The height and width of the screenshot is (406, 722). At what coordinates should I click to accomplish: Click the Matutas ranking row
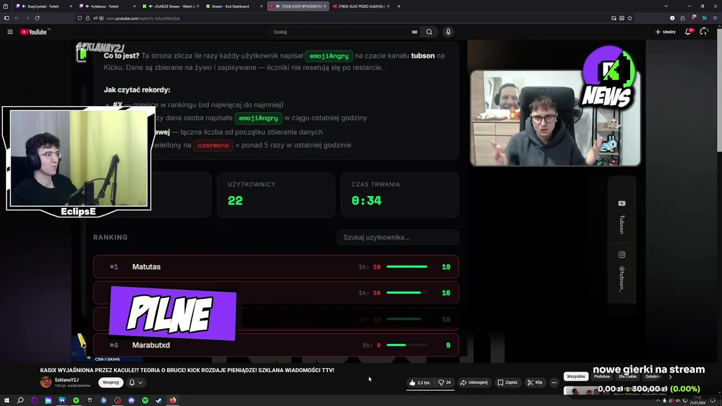coord(276,267)
